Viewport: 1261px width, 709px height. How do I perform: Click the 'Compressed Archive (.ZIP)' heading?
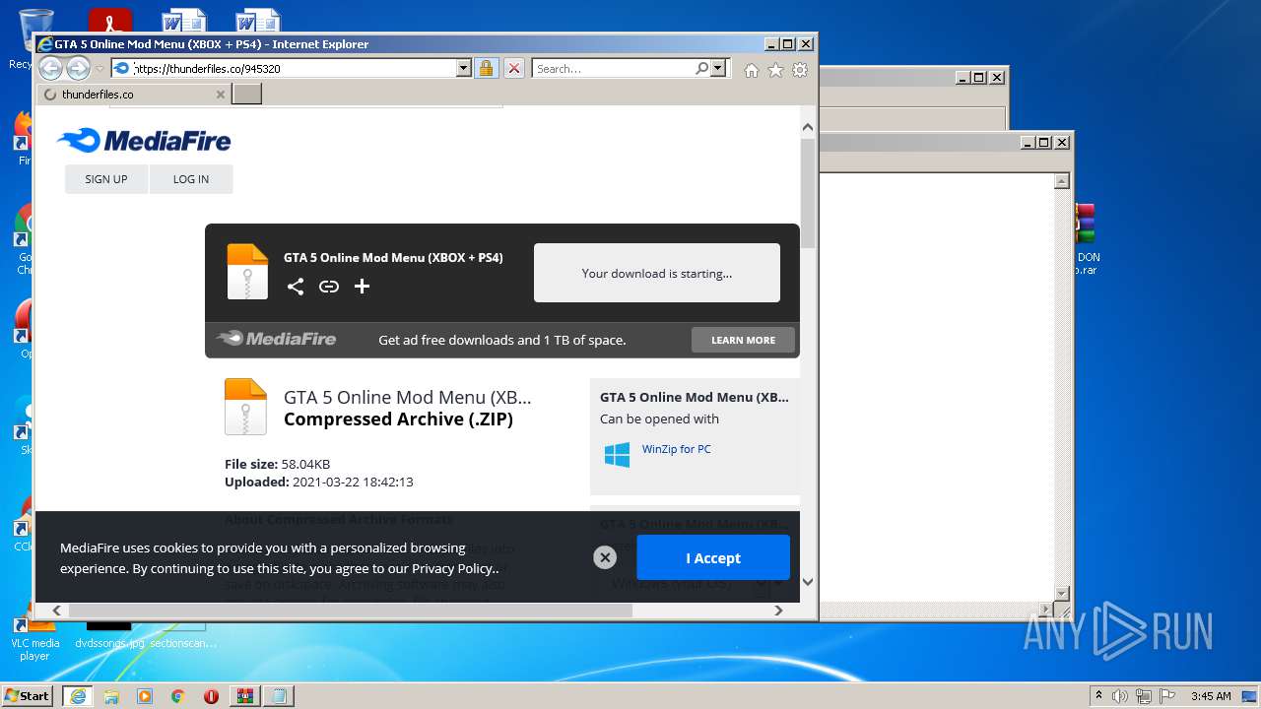pos(398,419)
